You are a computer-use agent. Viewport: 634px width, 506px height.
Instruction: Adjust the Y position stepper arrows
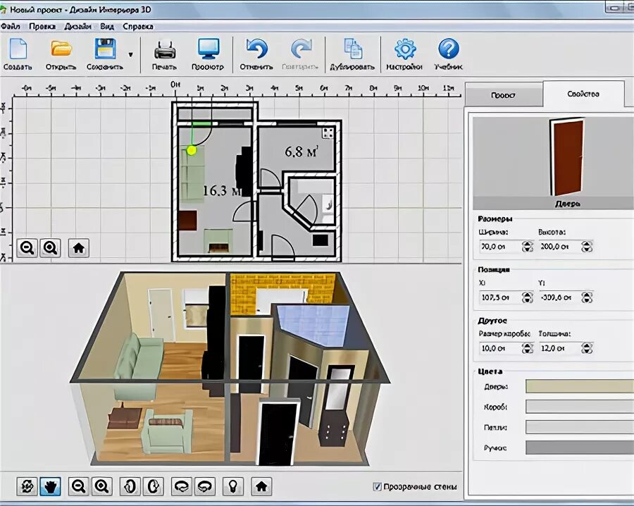click(587, 297)
